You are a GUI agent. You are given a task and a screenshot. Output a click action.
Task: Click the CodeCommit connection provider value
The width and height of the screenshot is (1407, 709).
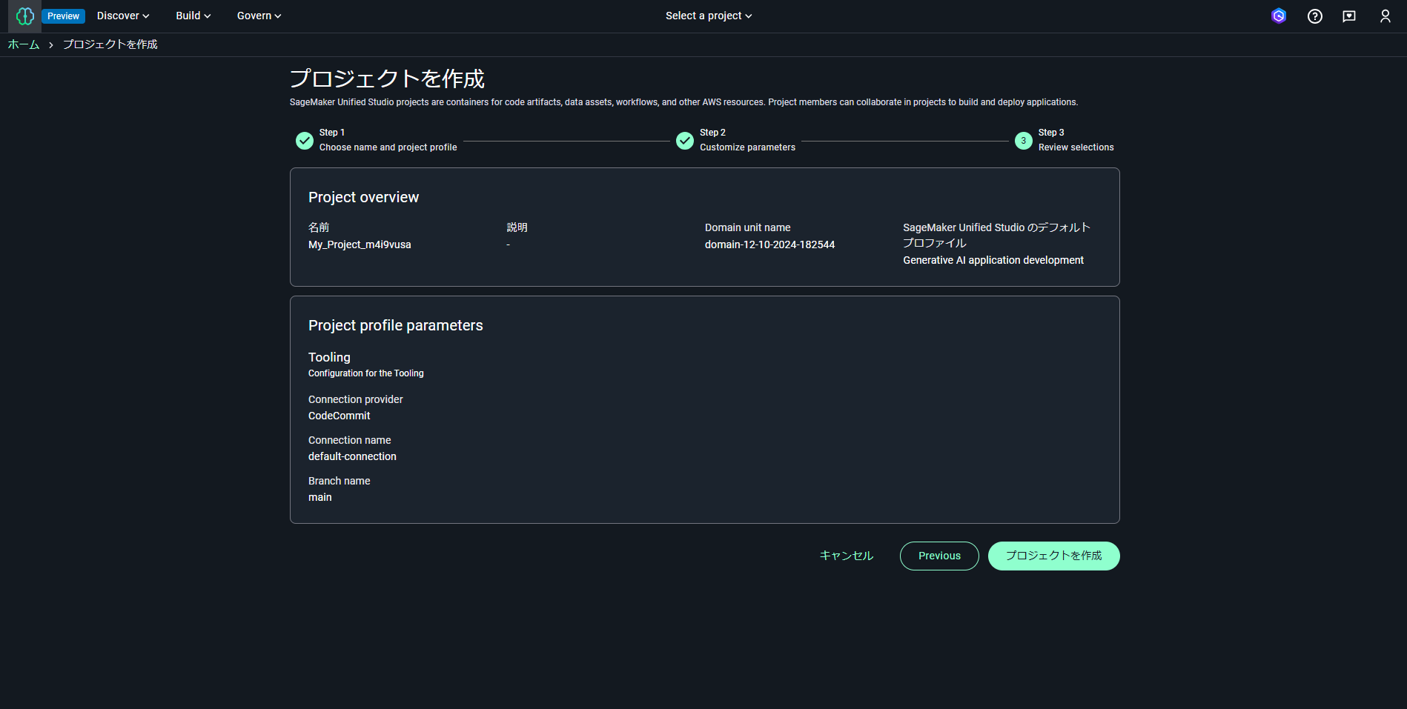point(339,416)
